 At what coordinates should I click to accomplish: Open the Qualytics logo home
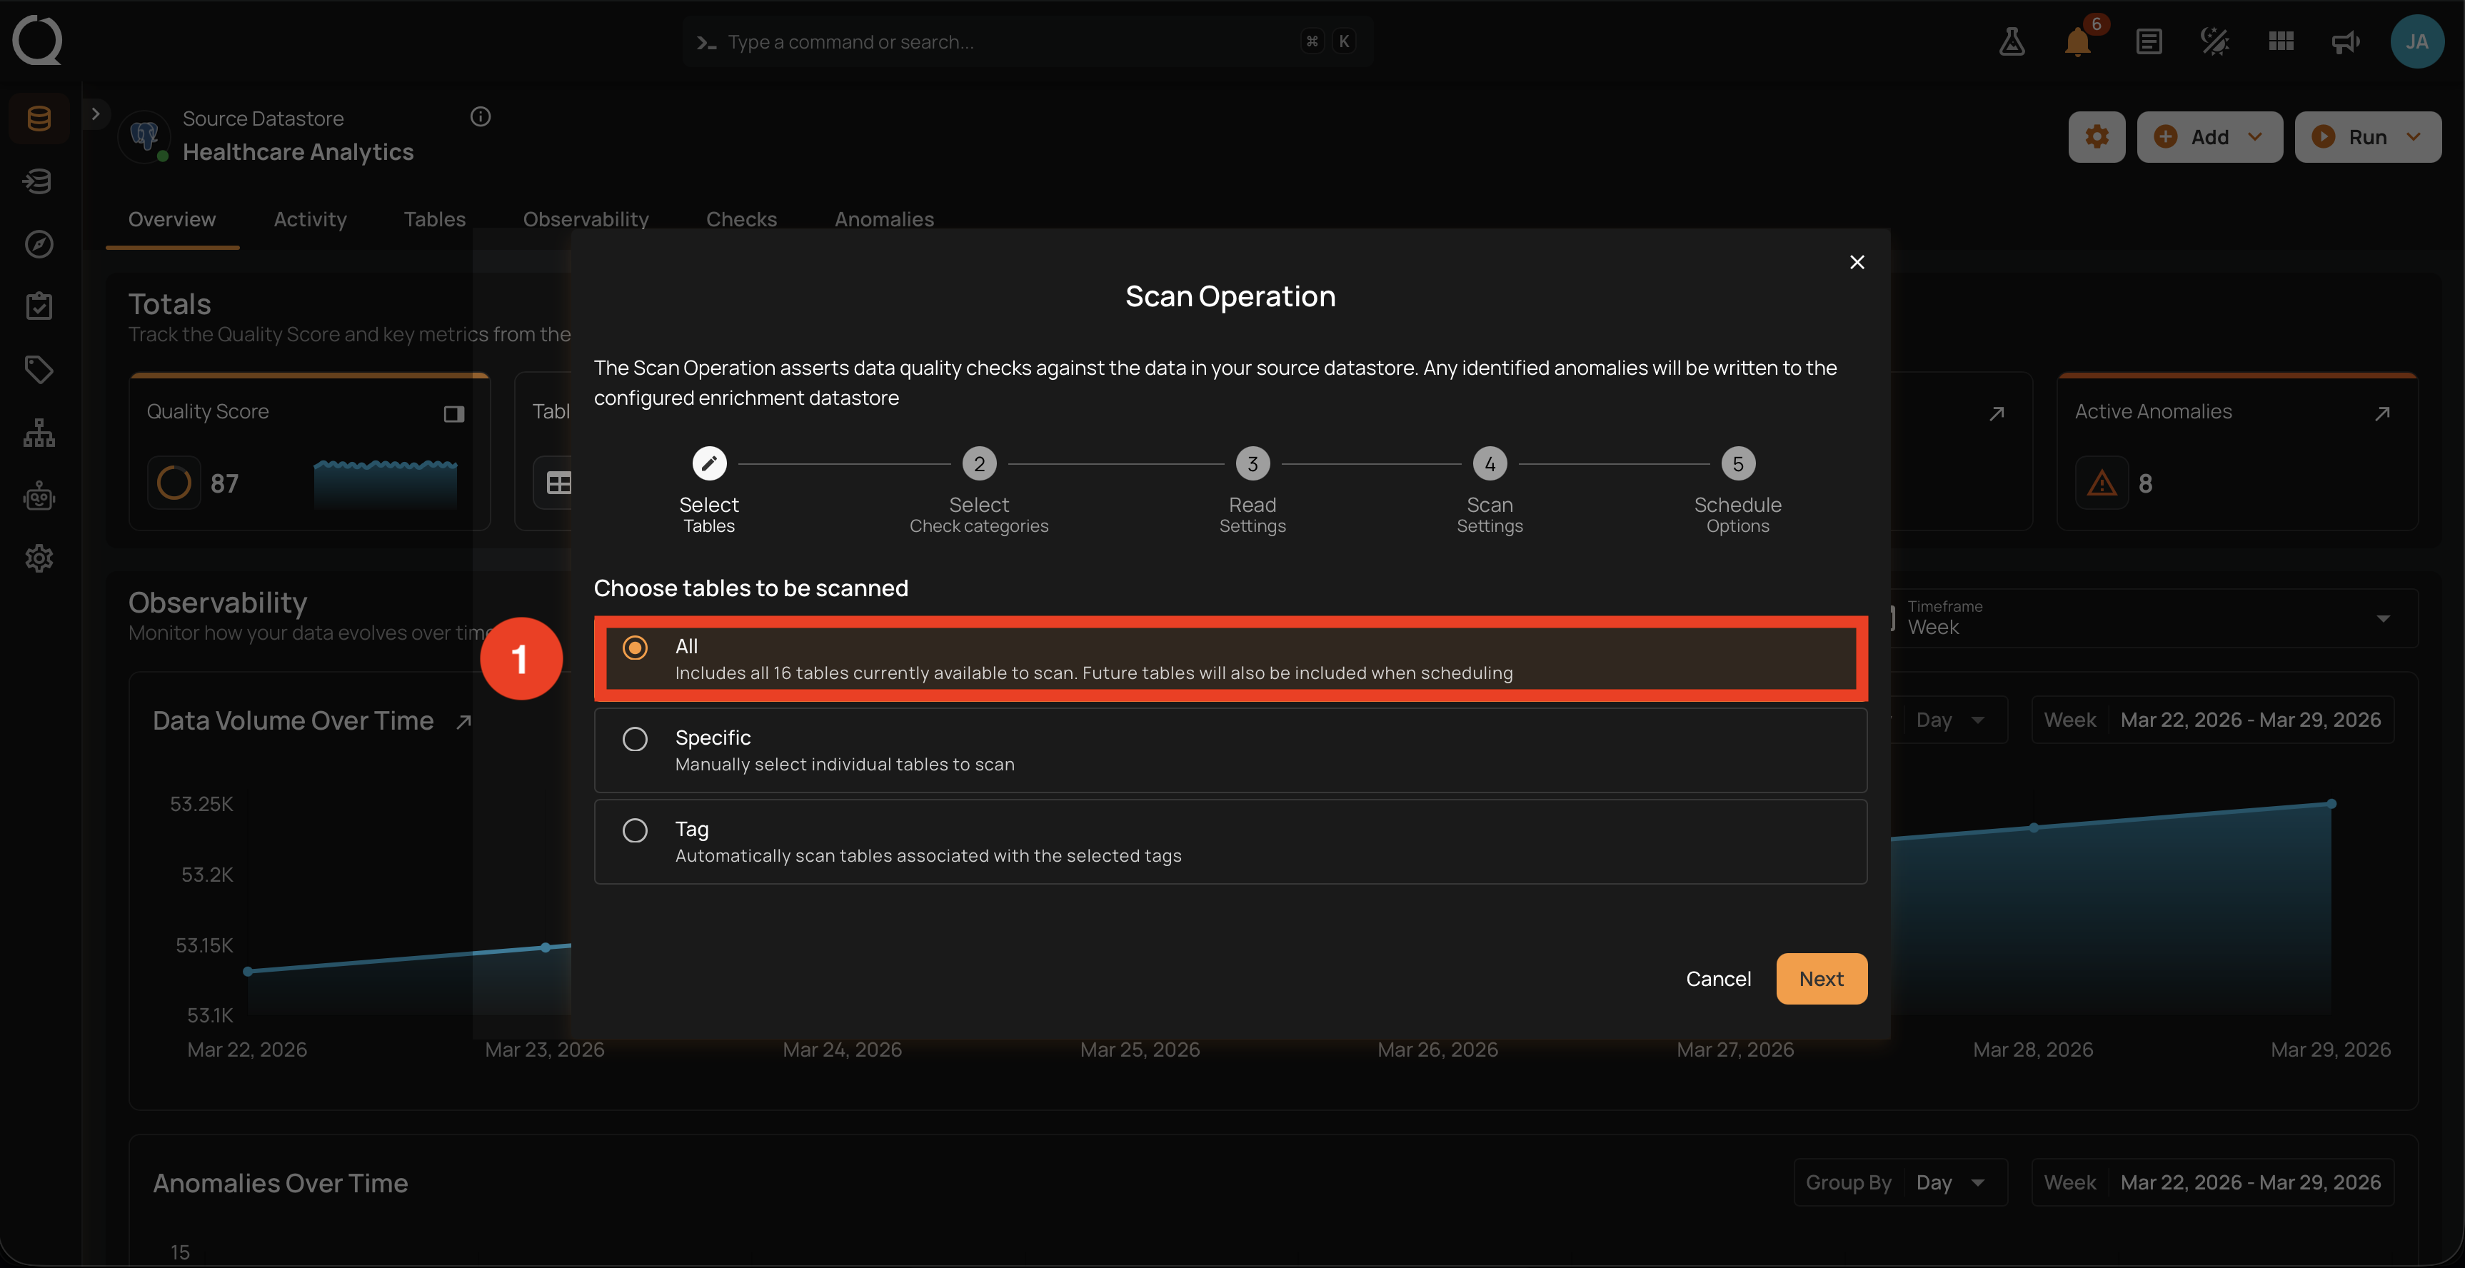[x=37, y=40]
